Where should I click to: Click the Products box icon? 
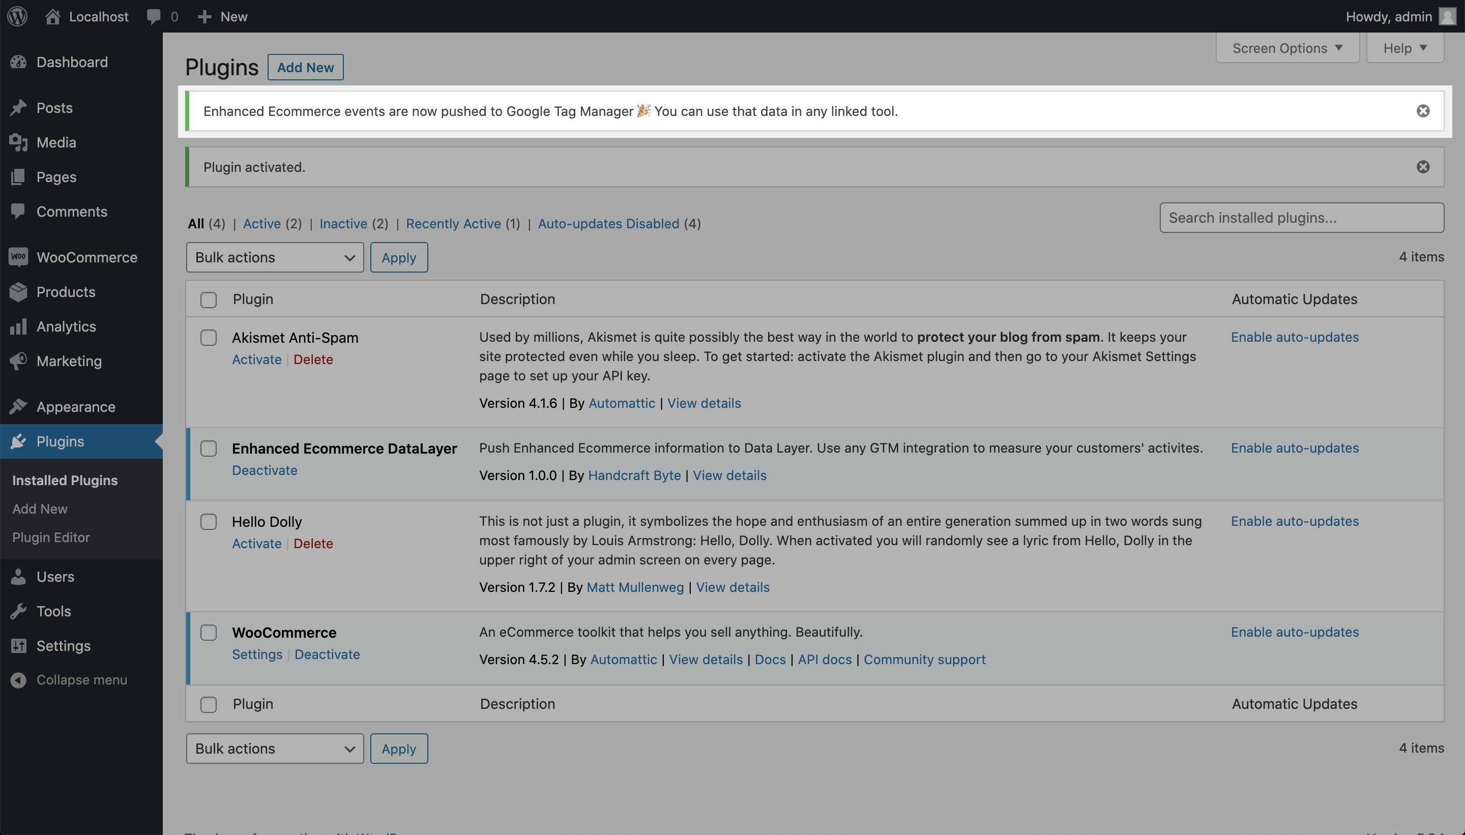pyautogui.click(x=18, y=291)
